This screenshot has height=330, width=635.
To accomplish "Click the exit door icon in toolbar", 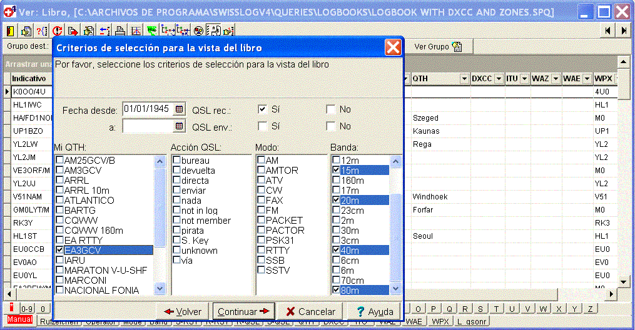I will 11,31.
